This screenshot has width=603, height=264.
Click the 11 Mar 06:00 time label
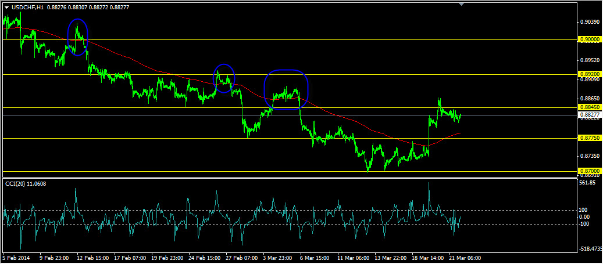[x=354, y=258]
